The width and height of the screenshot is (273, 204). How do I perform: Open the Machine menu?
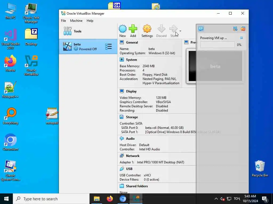point(76,21)
